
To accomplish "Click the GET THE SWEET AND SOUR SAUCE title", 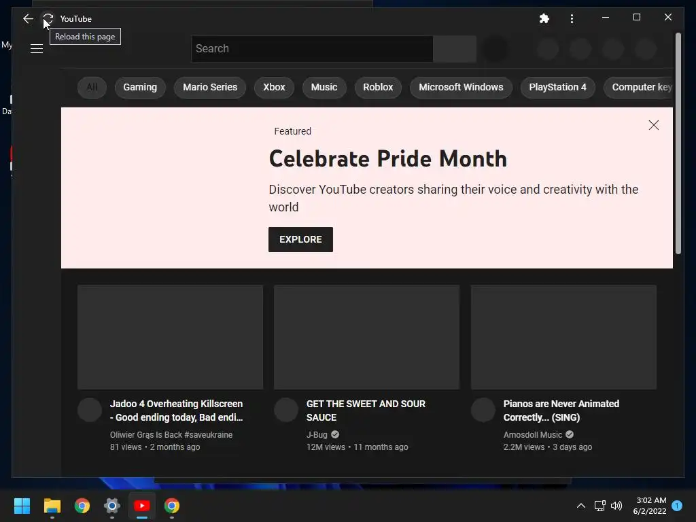I will point(366,411).
